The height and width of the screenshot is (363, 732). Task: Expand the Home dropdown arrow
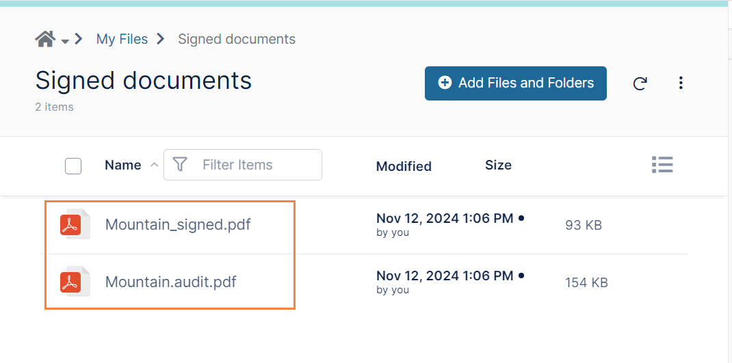tap(65, 41)
